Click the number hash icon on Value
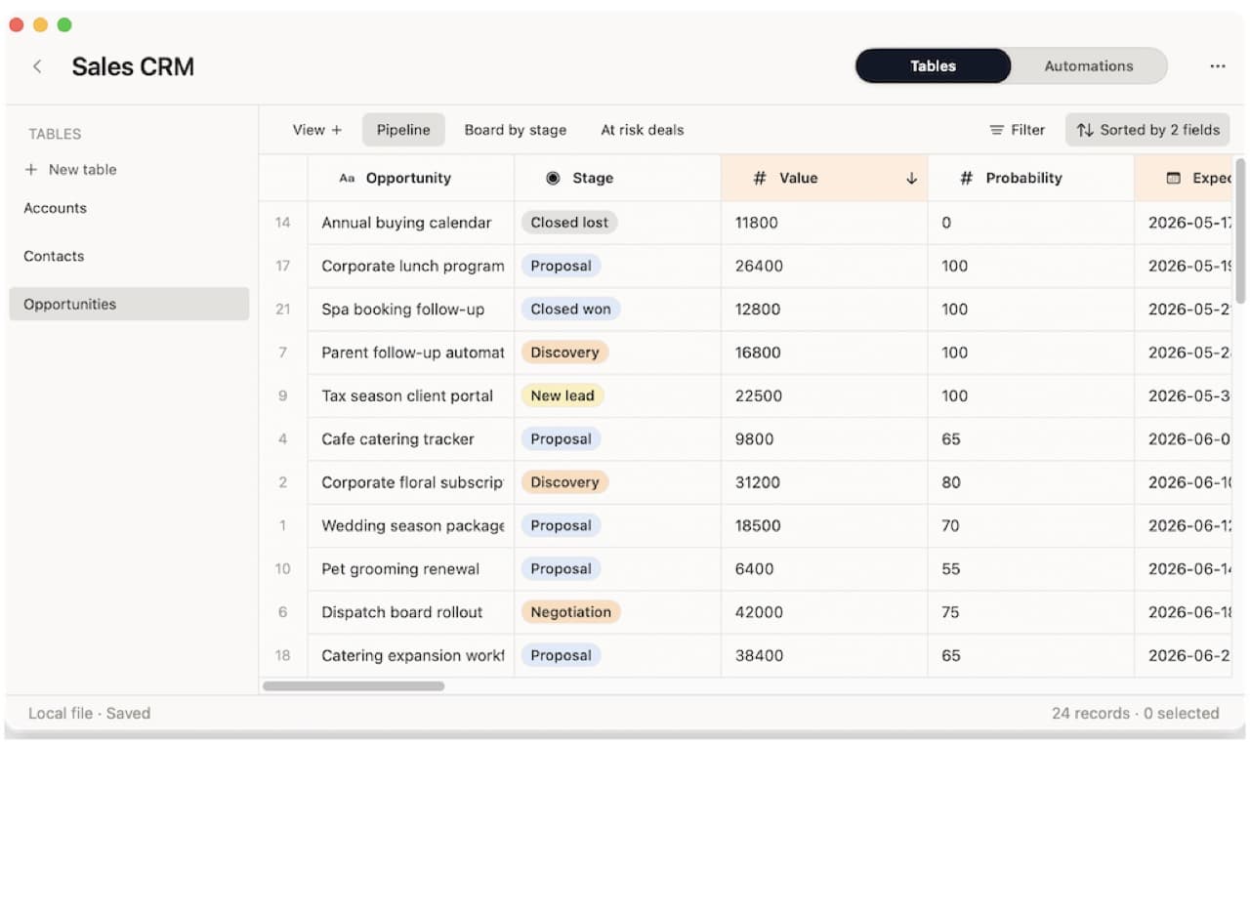This screenshot has width=1250, height=911. click(x=760, y=178)
